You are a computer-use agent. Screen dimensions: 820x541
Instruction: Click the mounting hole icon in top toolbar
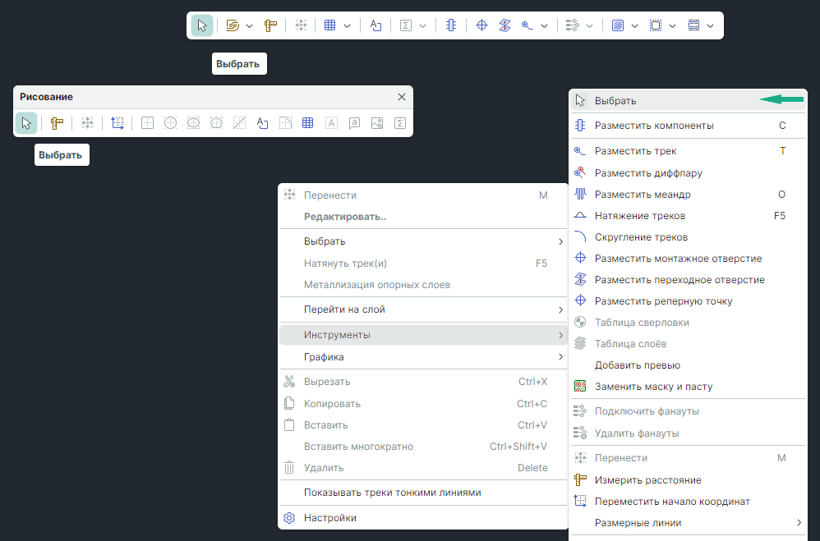tap(482, 25)
